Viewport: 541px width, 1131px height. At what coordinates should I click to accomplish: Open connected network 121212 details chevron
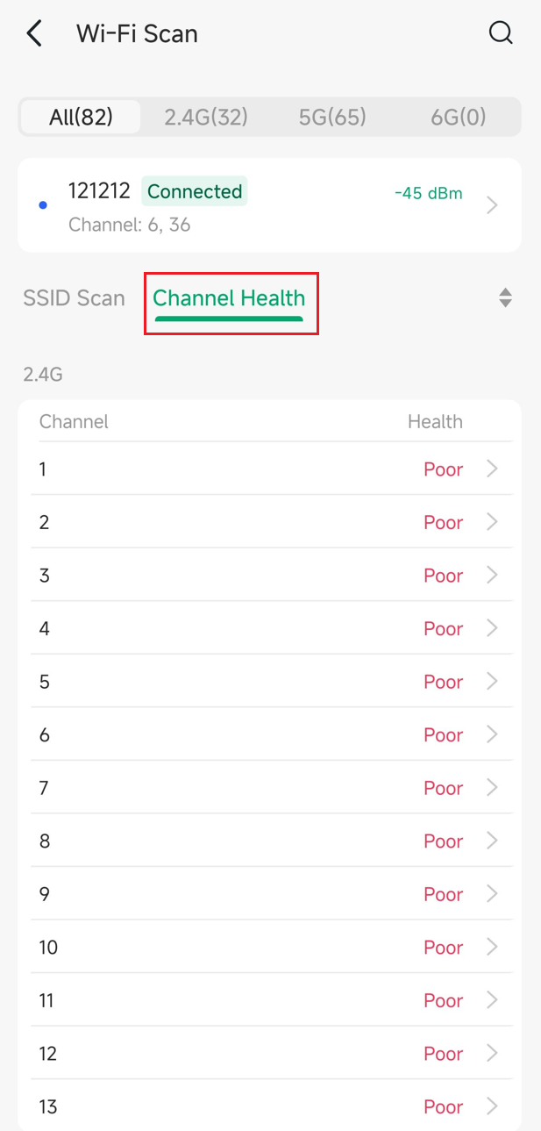(493, 205)
